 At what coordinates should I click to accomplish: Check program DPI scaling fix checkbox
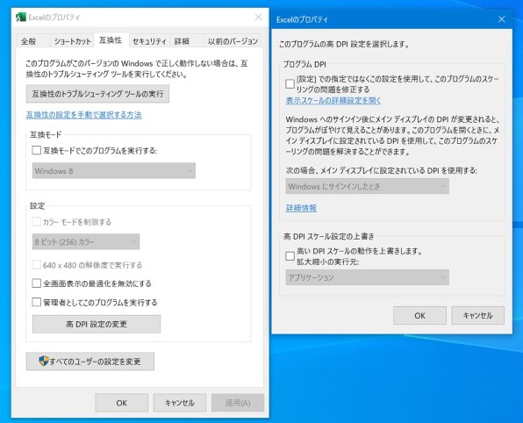tap(290, 83)
